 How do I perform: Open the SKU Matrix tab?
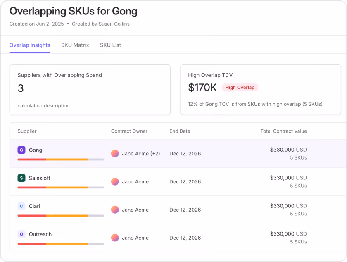[75, 45]
